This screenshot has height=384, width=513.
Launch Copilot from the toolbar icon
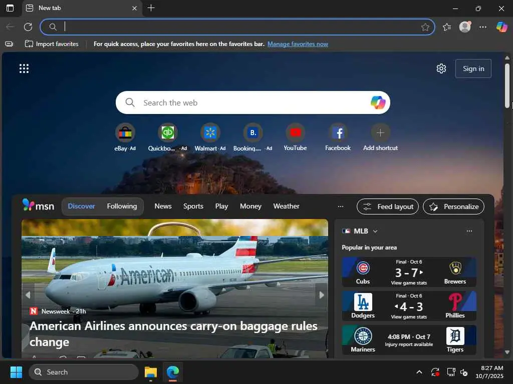click(x=501, y=27)
